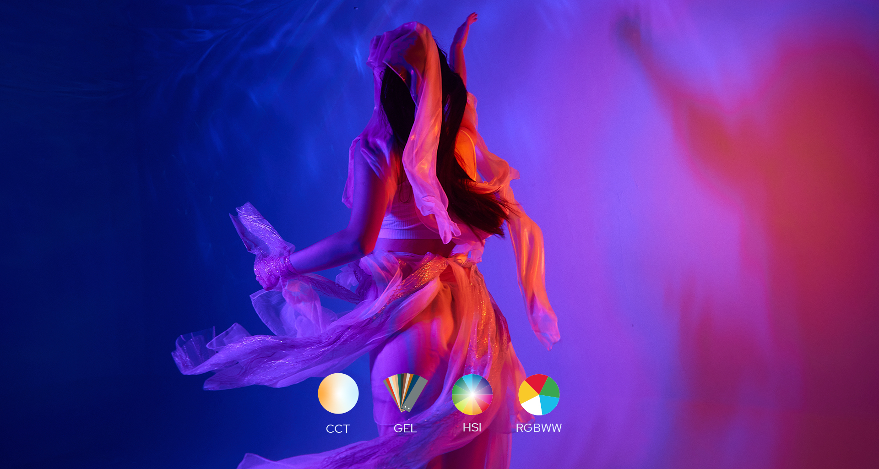
Task: Pick the green segment of RGBWW wheel
Action: click(550, 388)
